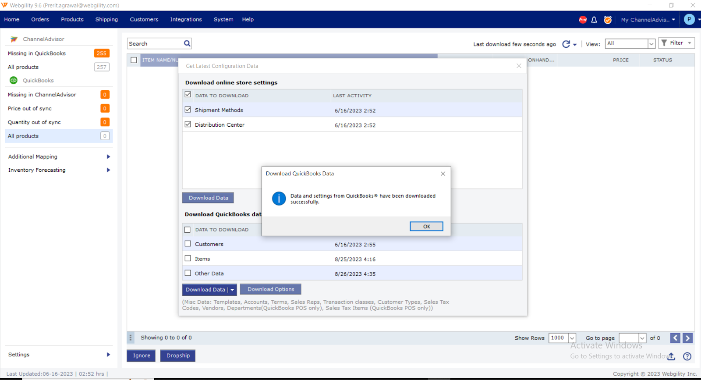Close the Download QuickBooks Data dialog
The height and width of the screenshot is (380, 701).
coord(443,174)
